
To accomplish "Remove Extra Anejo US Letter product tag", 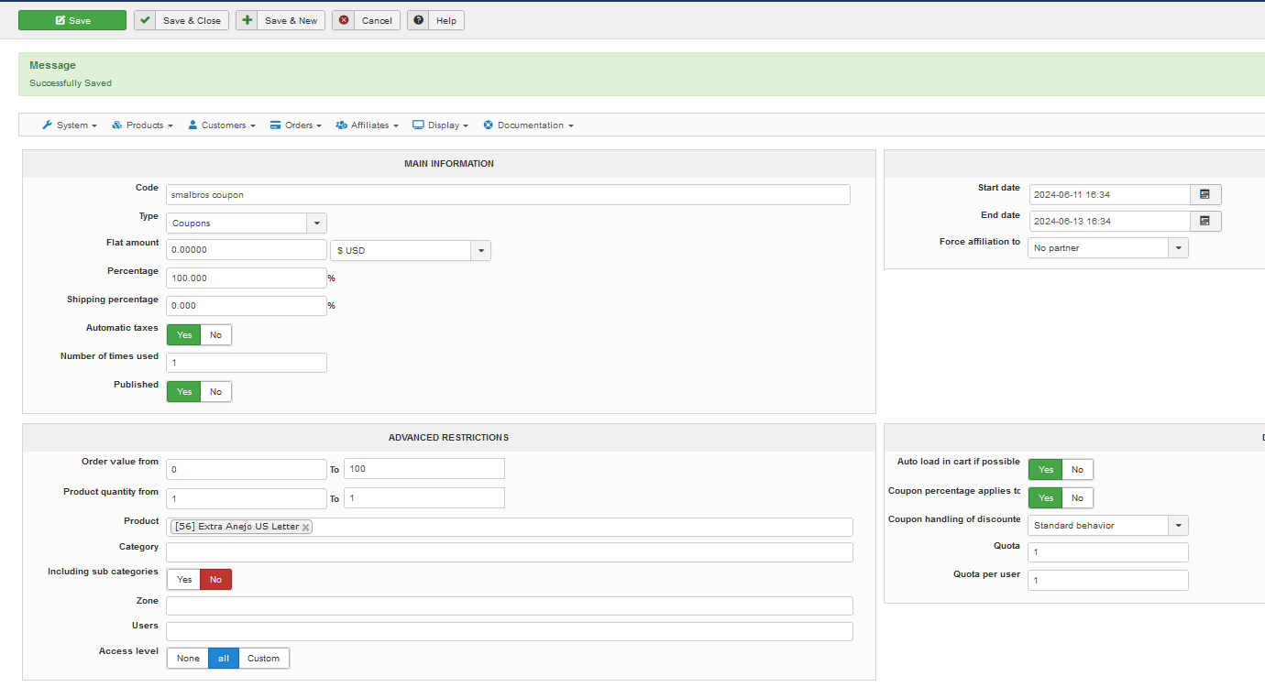I will point(306,527).
